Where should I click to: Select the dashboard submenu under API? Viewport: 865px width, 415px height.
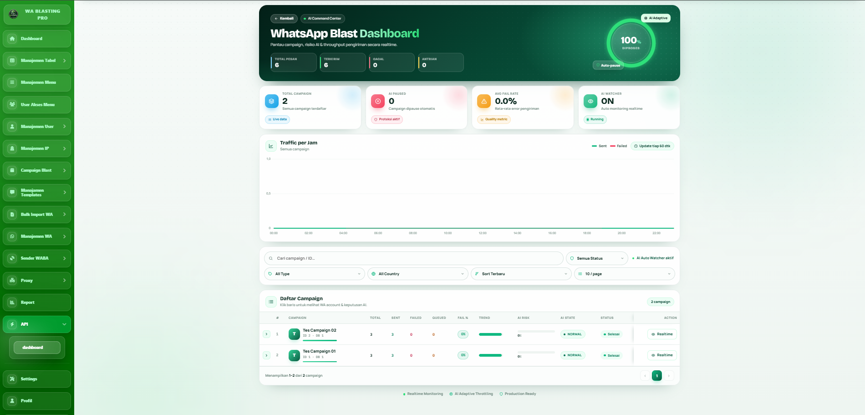[37, 348]
